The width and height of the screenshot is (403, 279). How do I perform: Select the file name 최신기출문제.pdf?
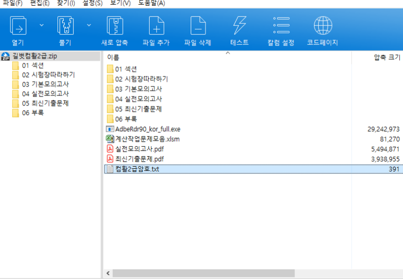click(139, 159)
